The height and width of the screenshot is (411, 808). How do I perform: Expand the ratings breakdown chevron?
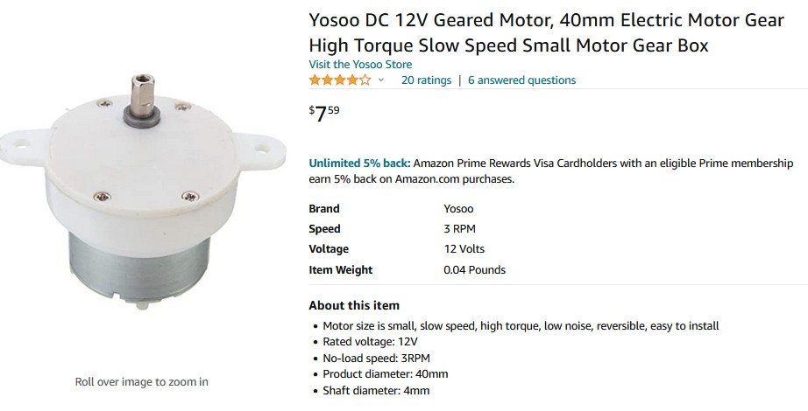tap(381, 80)
